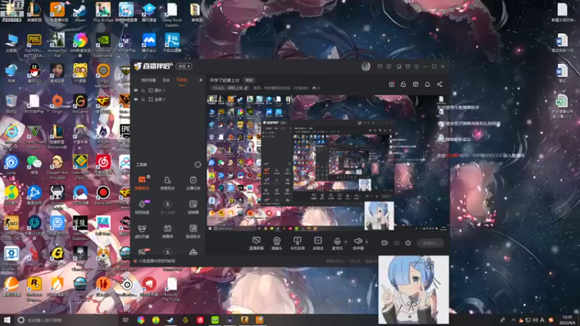Collapse the 工具箱 panel with the circle button

tap(197, 164)
